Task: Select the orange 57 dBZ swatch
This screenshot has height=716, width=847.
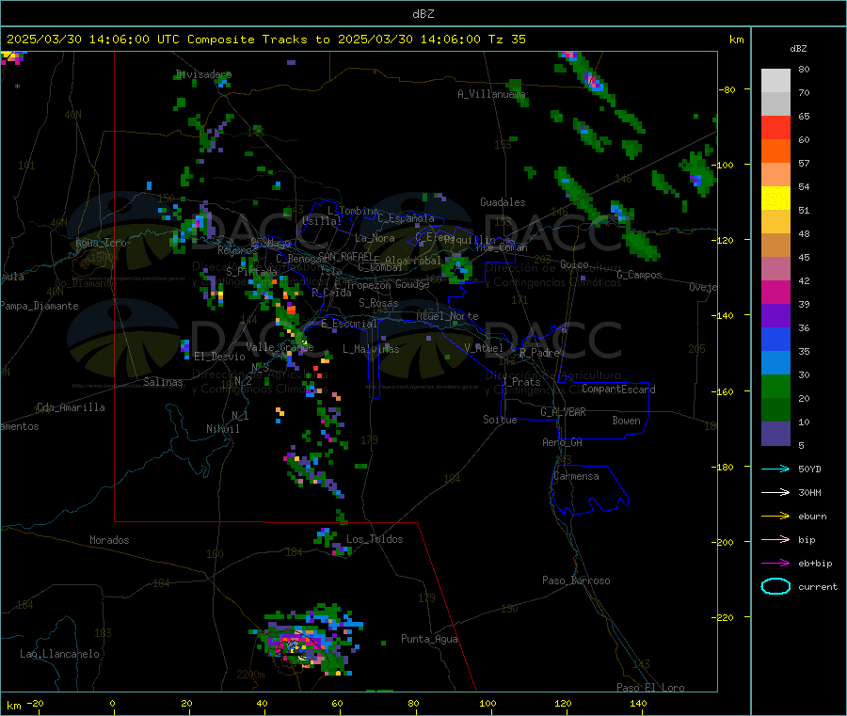Action: tap(775, 151)
